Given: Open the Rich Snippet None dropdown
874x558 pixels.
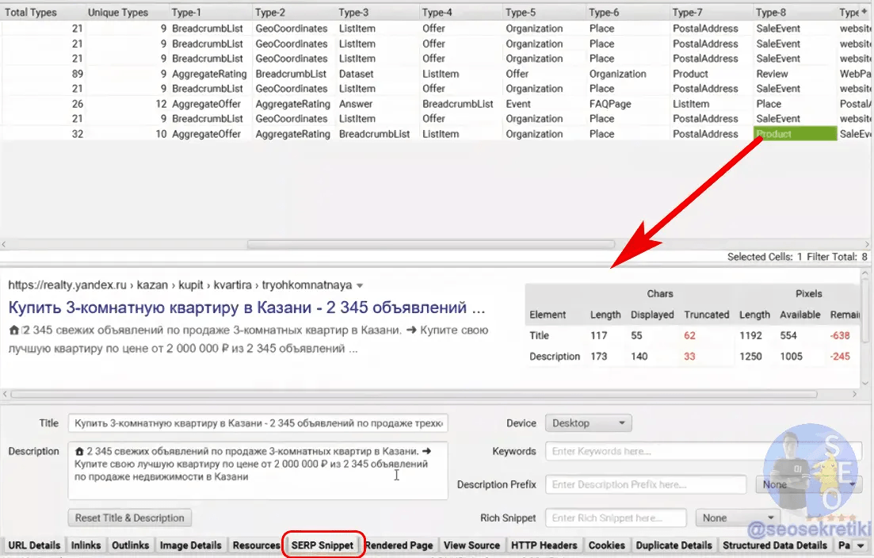Looking at the screenshot, I should click(x=738, y=518).
